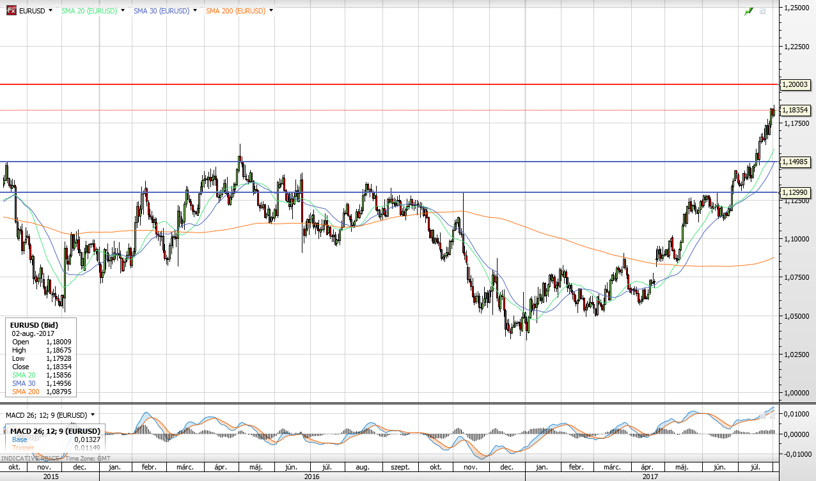The image size is (816, 481).
Task: Open the SMA 20 (EURUSD) dropdown arrow
Action: (122, 11)
